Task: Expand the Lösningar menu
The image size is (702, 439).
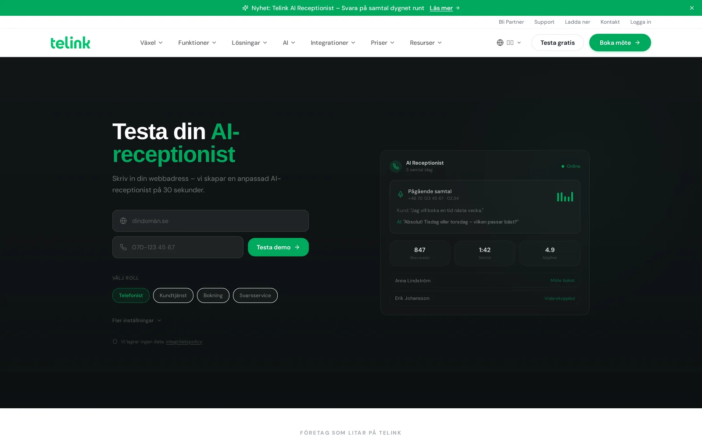Action: 249,43
